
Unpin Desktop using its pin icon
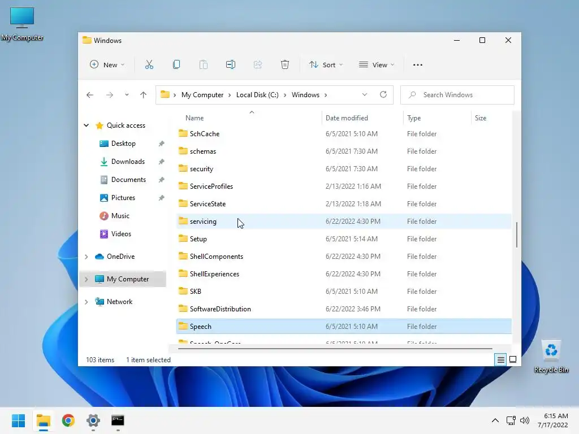(x=161, y=144)
